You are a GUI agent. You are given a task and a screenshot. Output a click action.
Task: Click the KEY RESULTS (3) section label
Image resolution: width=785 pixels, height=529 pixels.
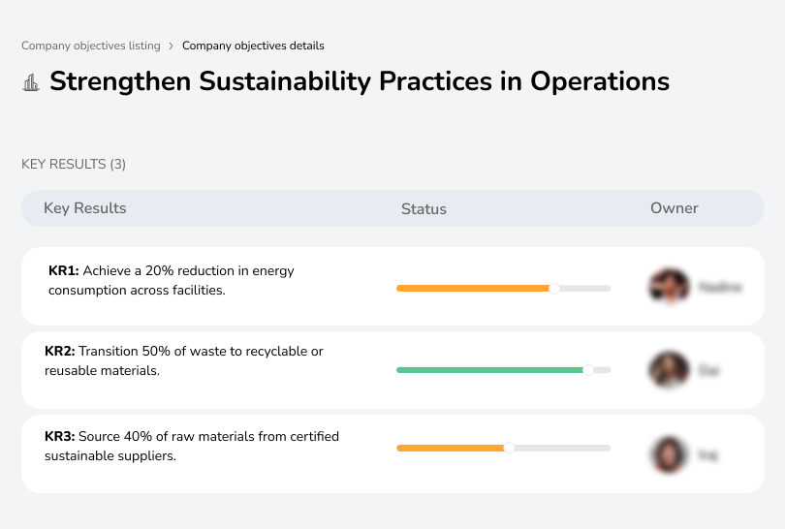(74, 164)
